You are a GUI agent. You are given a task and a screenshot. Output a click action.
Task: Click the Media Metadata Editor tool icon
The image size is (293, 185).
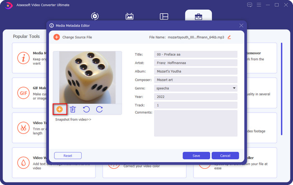click(x=23, y=58)
